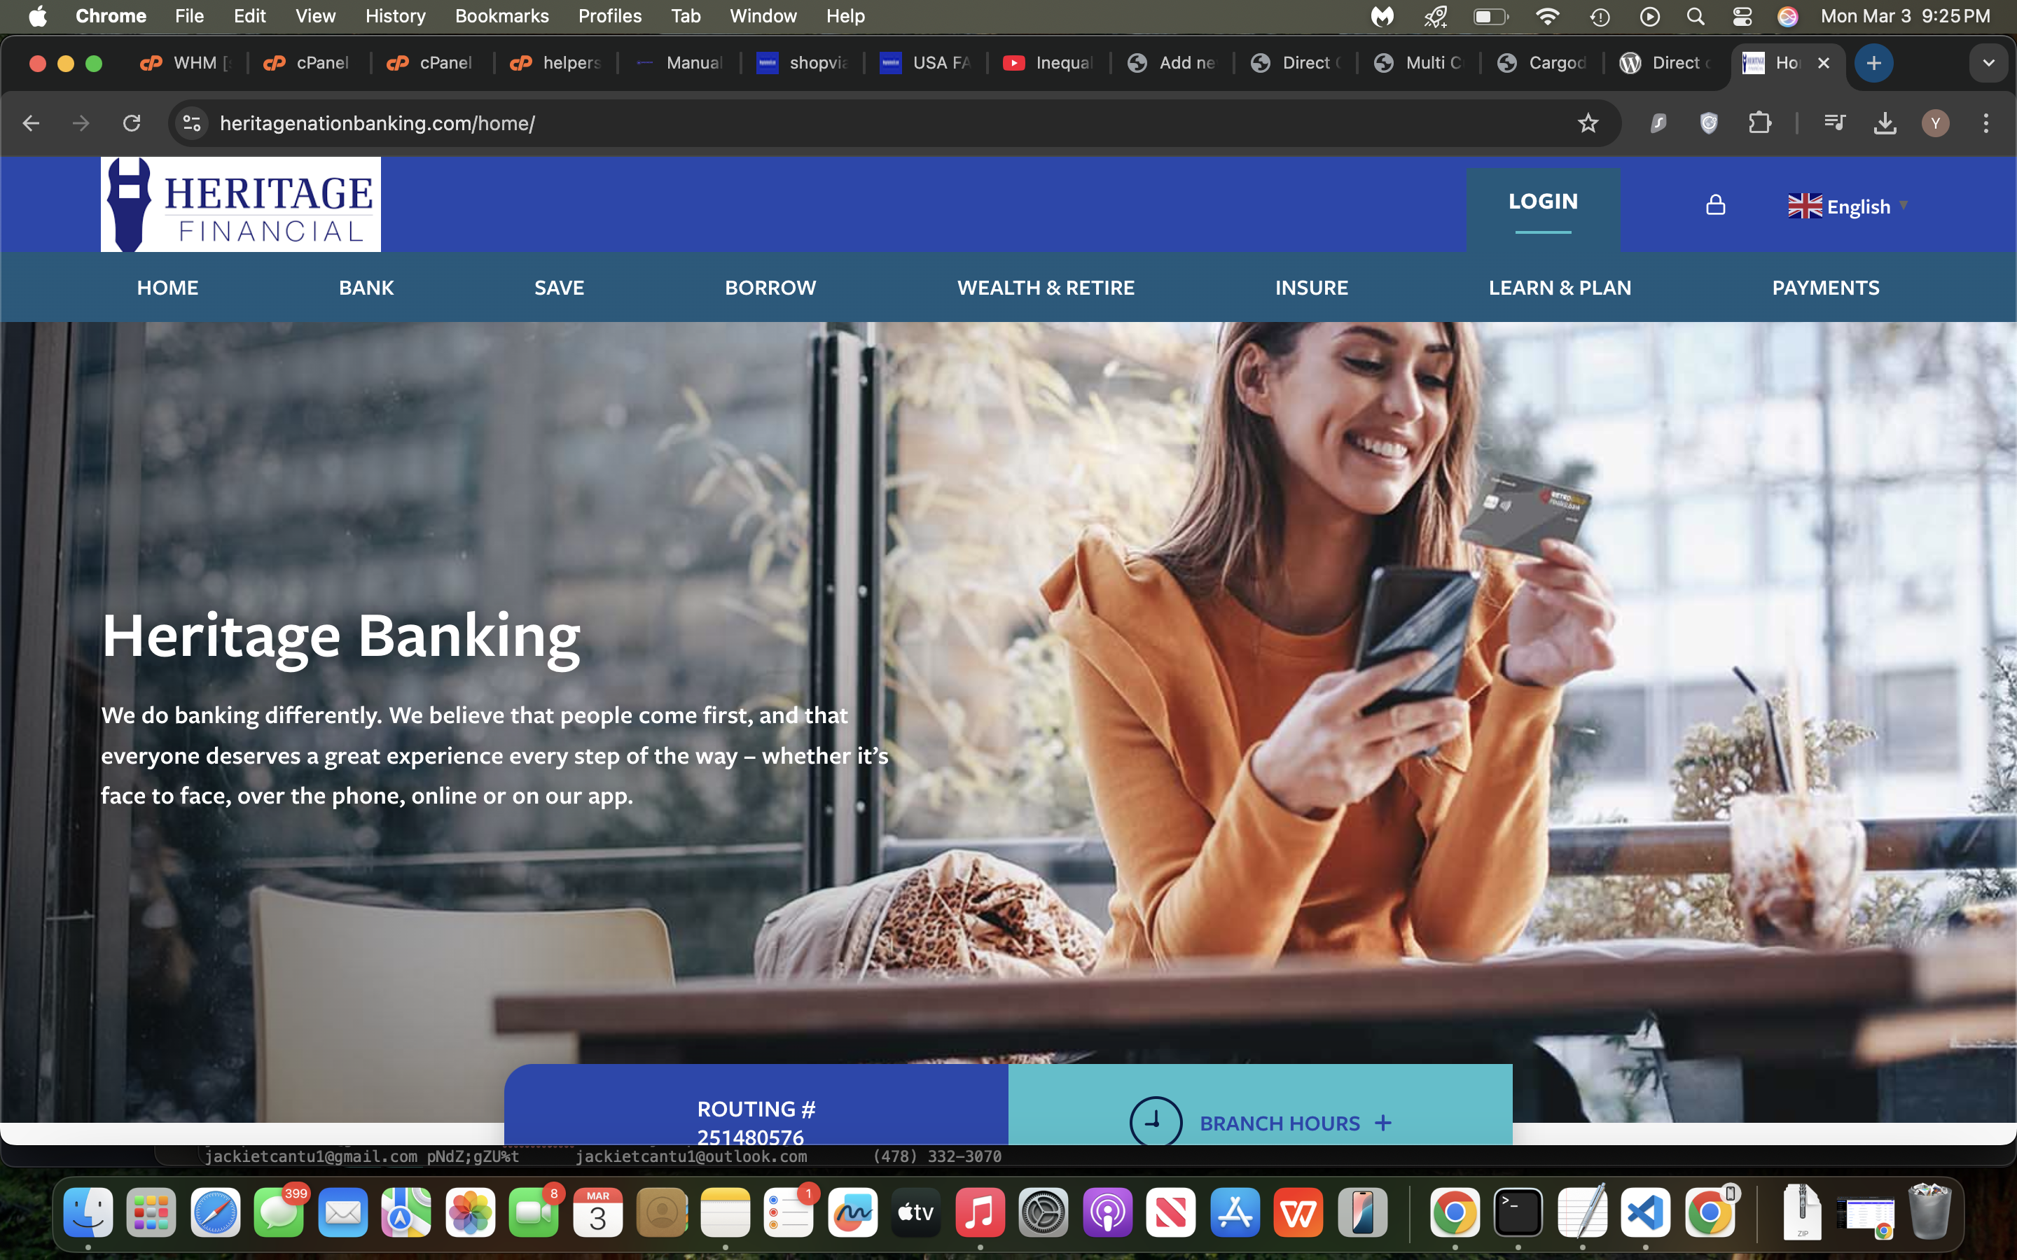The width and height of the screenshot is (2017, 1260).
Task: Open the tab search chevron dropdown
Action: pyautogui.click(x=1988, y=63)
